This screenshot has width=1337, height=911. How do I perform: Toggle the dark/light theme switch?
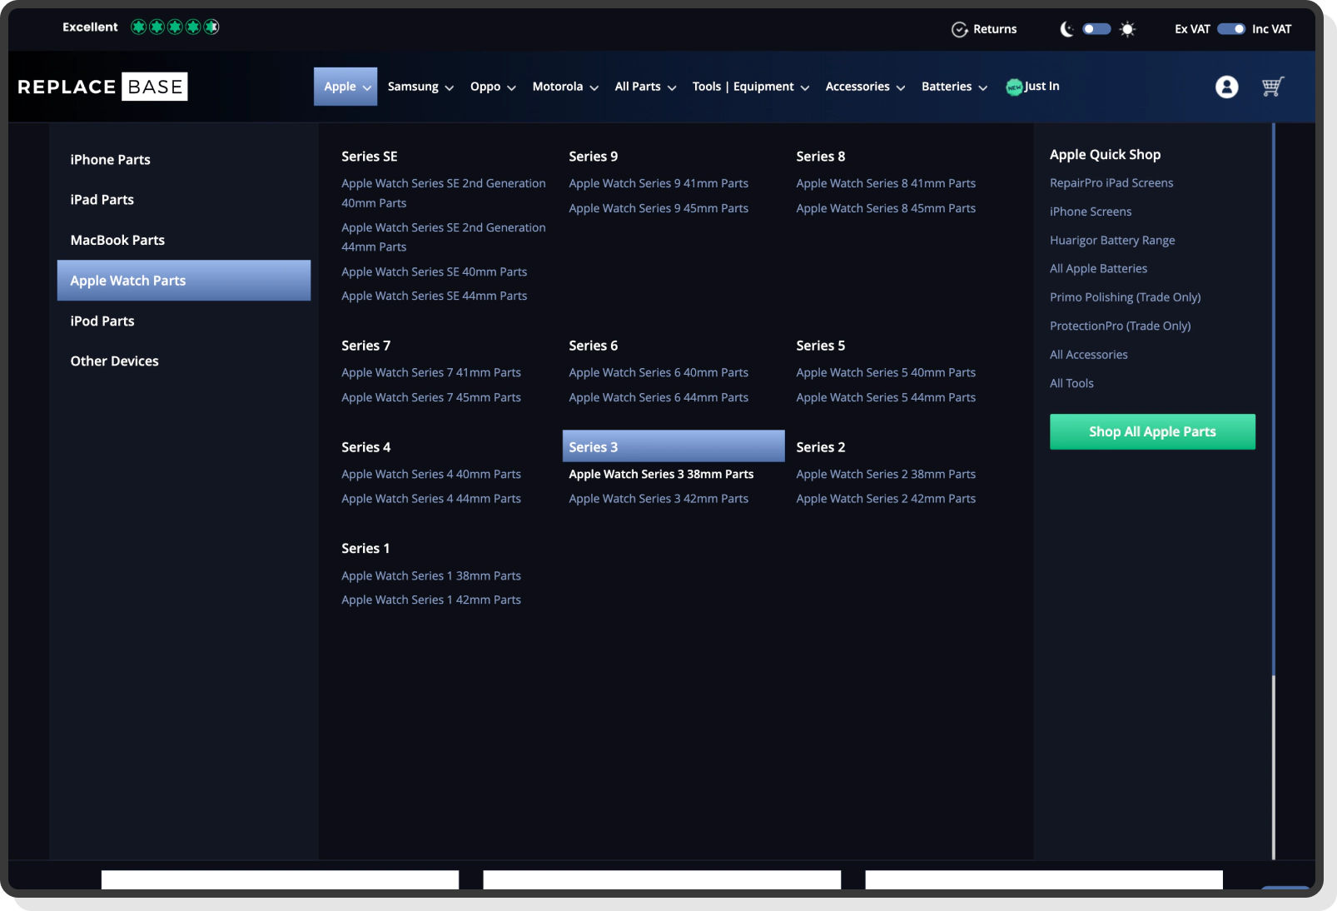tap(1096, 28)
